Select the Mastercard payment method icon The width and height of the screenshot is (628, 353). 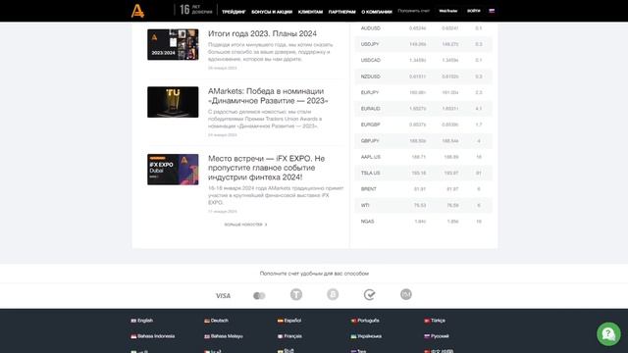click(x=259, y=296)
